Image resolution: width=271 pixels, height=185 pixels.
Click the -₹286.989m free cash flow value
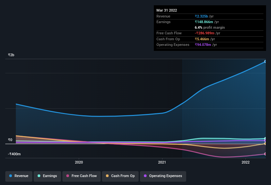205,33
